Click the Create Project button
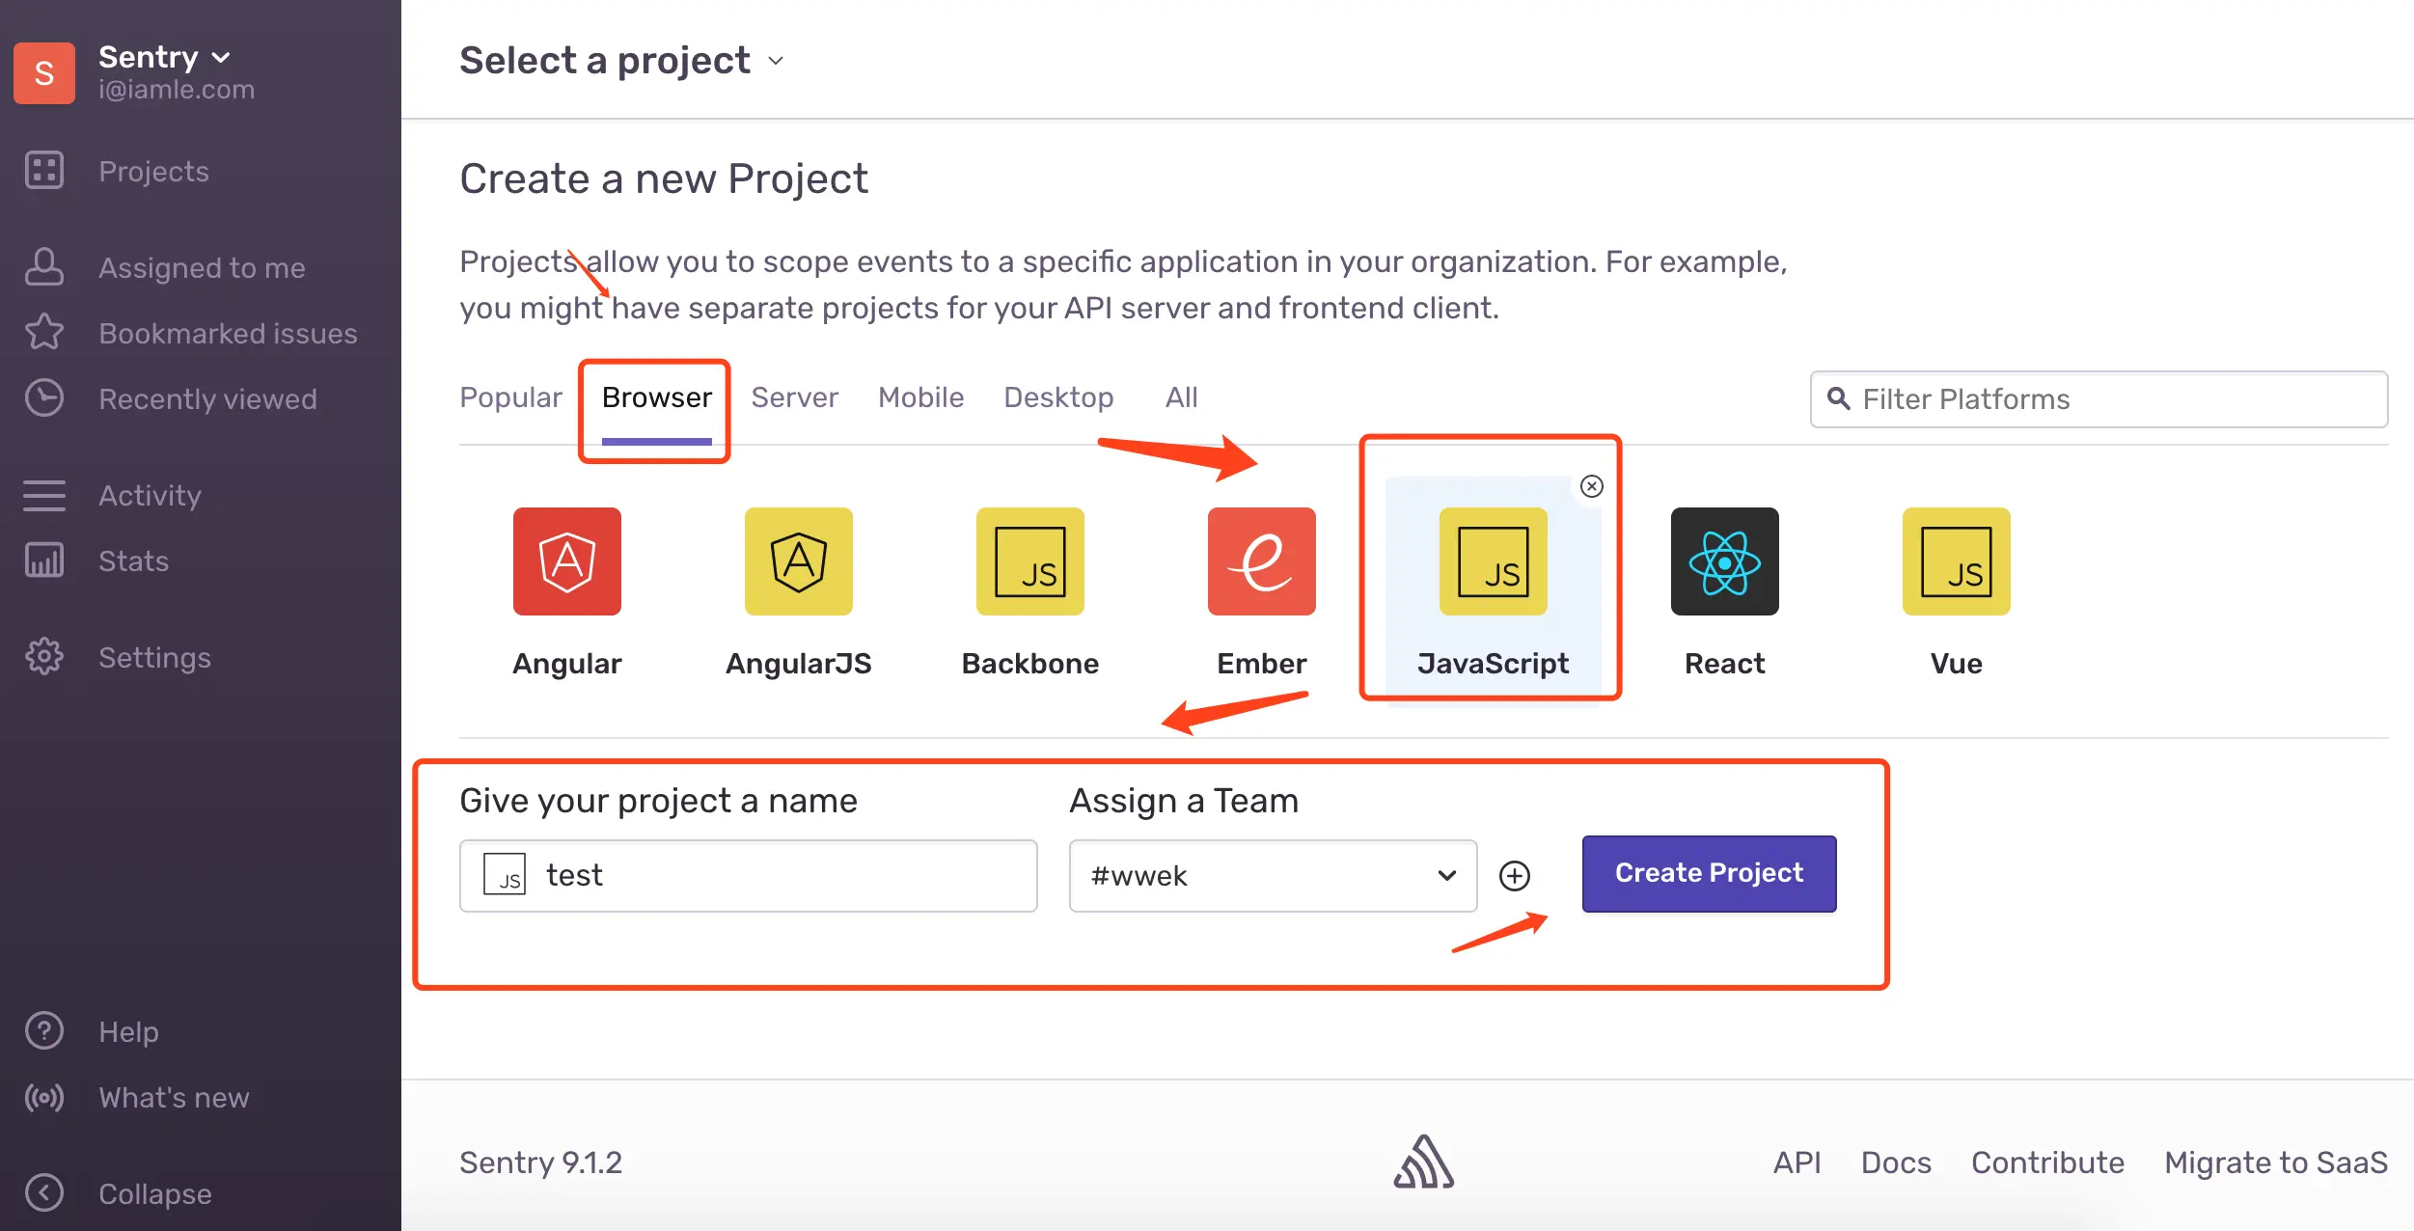 pyautogui.click(x=1708, y=873)
